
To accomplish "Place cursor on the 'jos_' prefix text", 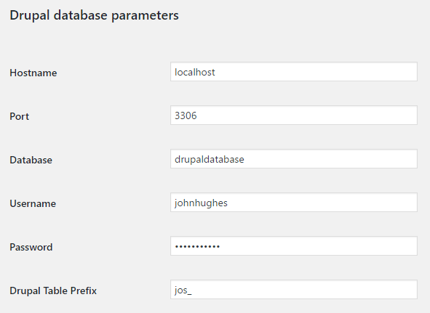I will (183, 290).
